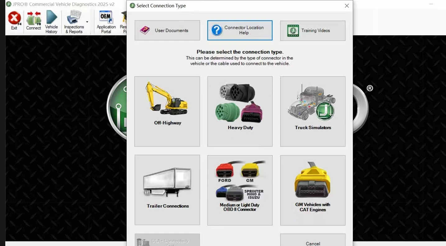
Task: Click the 'Select Connection Type' dialog title
Action: click(161, 6)
